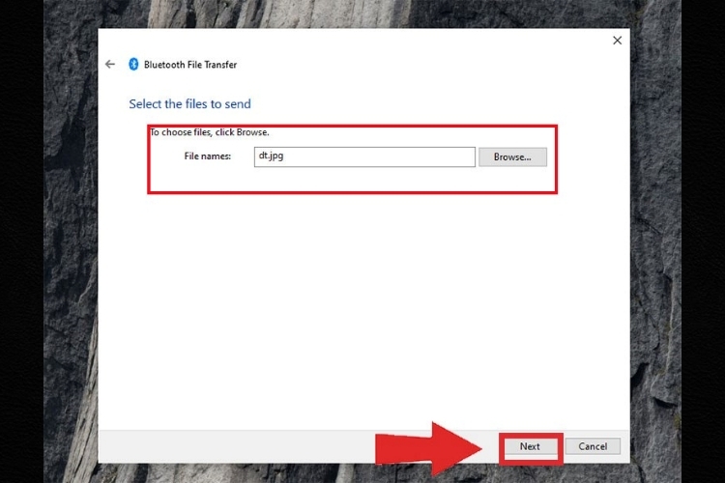
Task: Click the File names input field
Action: click(x=364, y=156)
